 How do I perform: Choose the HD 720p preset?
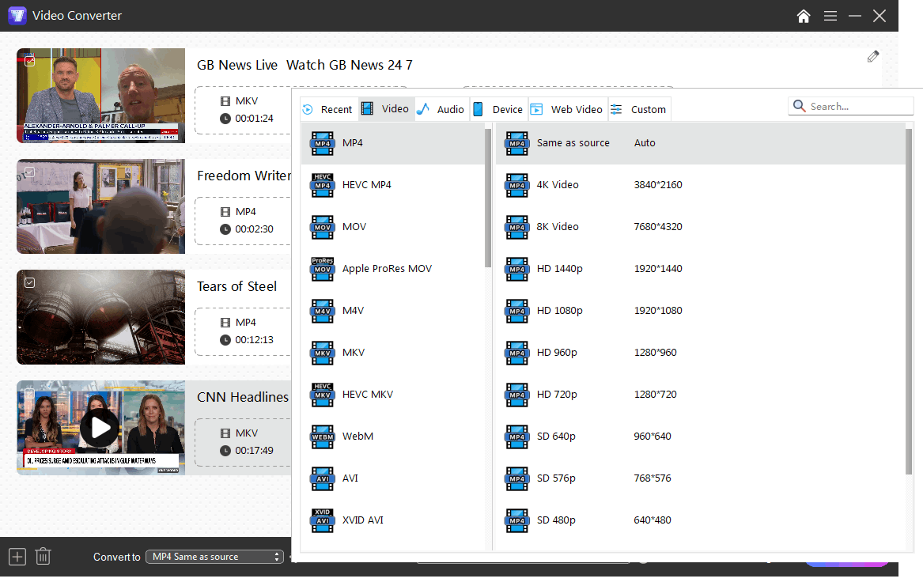pos(701,395)
